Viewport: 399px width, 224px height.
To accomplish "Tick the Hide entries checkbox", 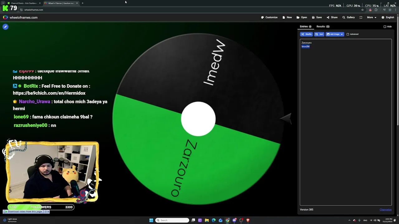I will point(385,27).
